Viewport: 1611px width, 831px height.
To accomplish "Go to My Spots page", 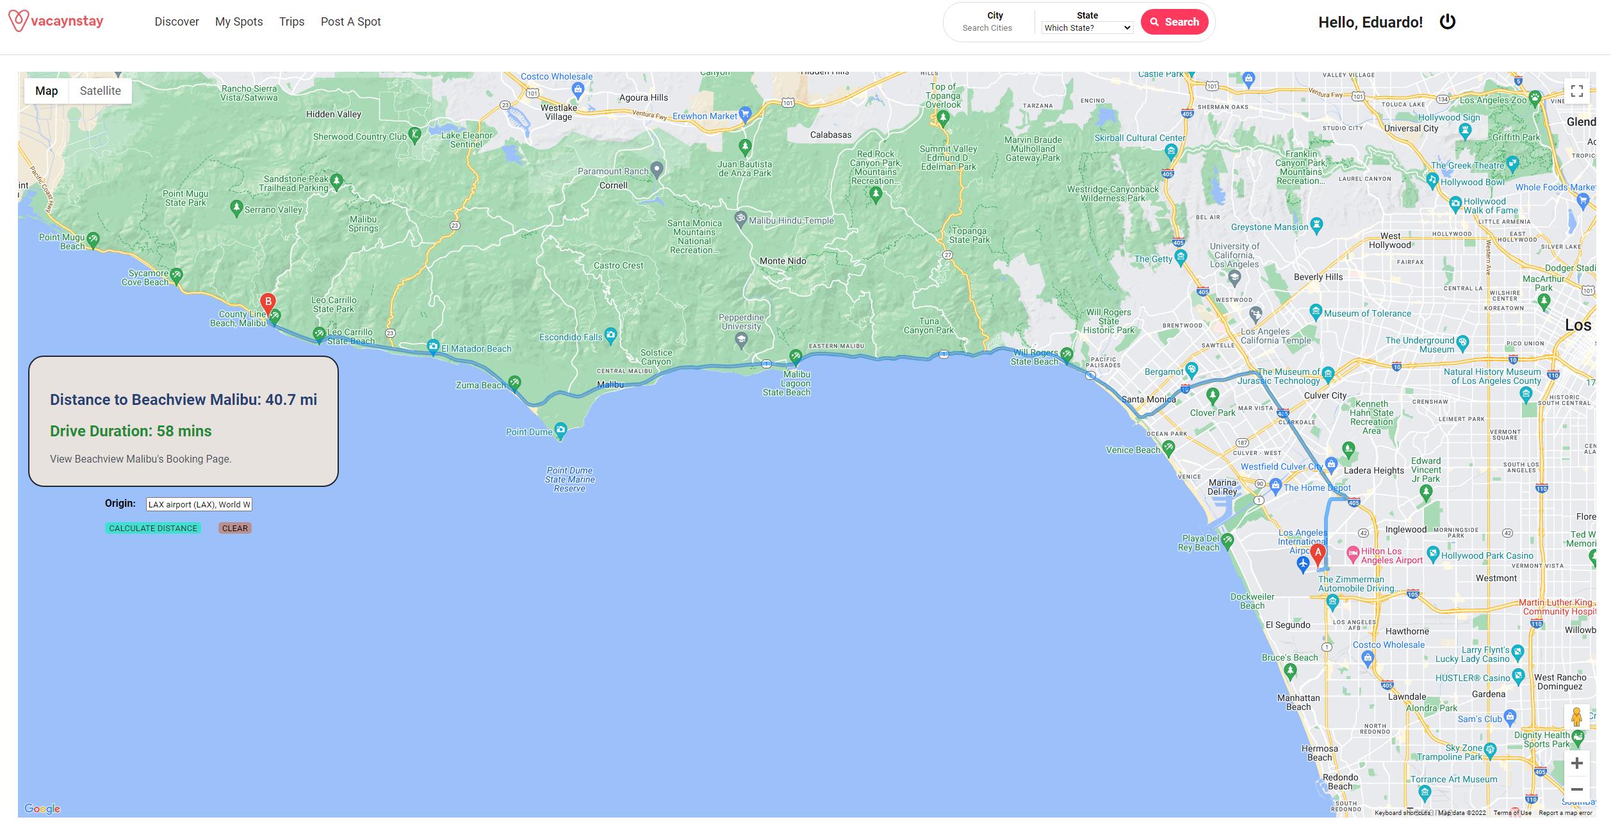I will [239, 22].
